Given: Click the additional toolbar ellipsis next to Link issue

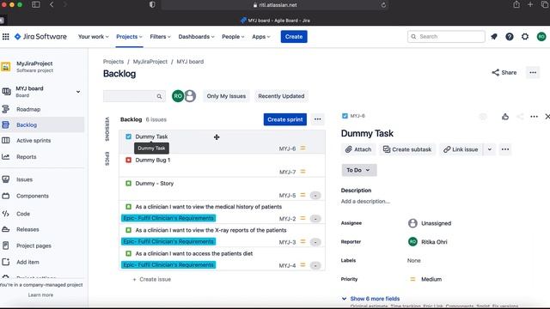Looking at the screenshot, I should pos(505,149).
